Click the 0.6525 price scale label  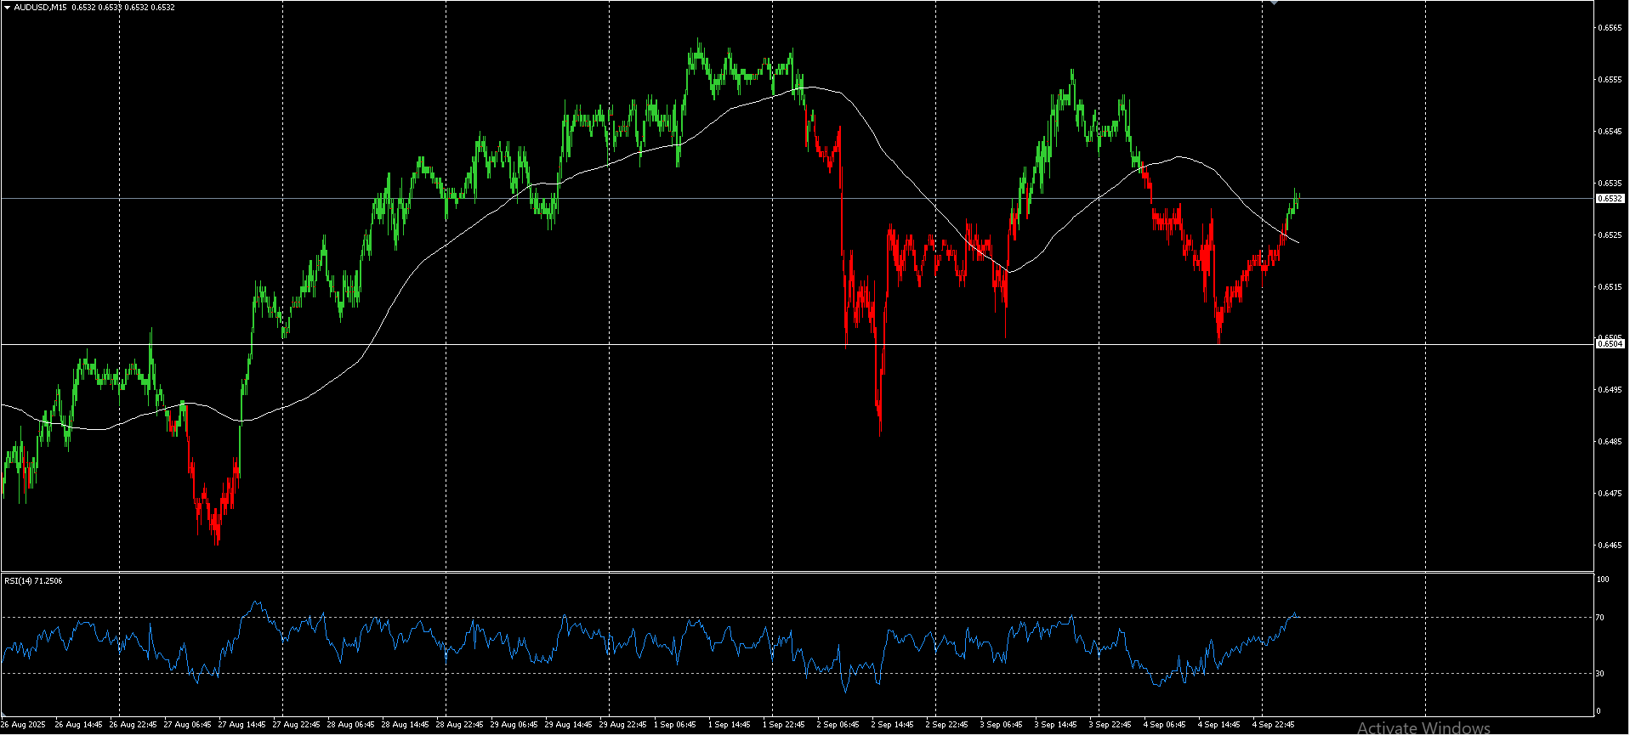(x=1610, y=235)
